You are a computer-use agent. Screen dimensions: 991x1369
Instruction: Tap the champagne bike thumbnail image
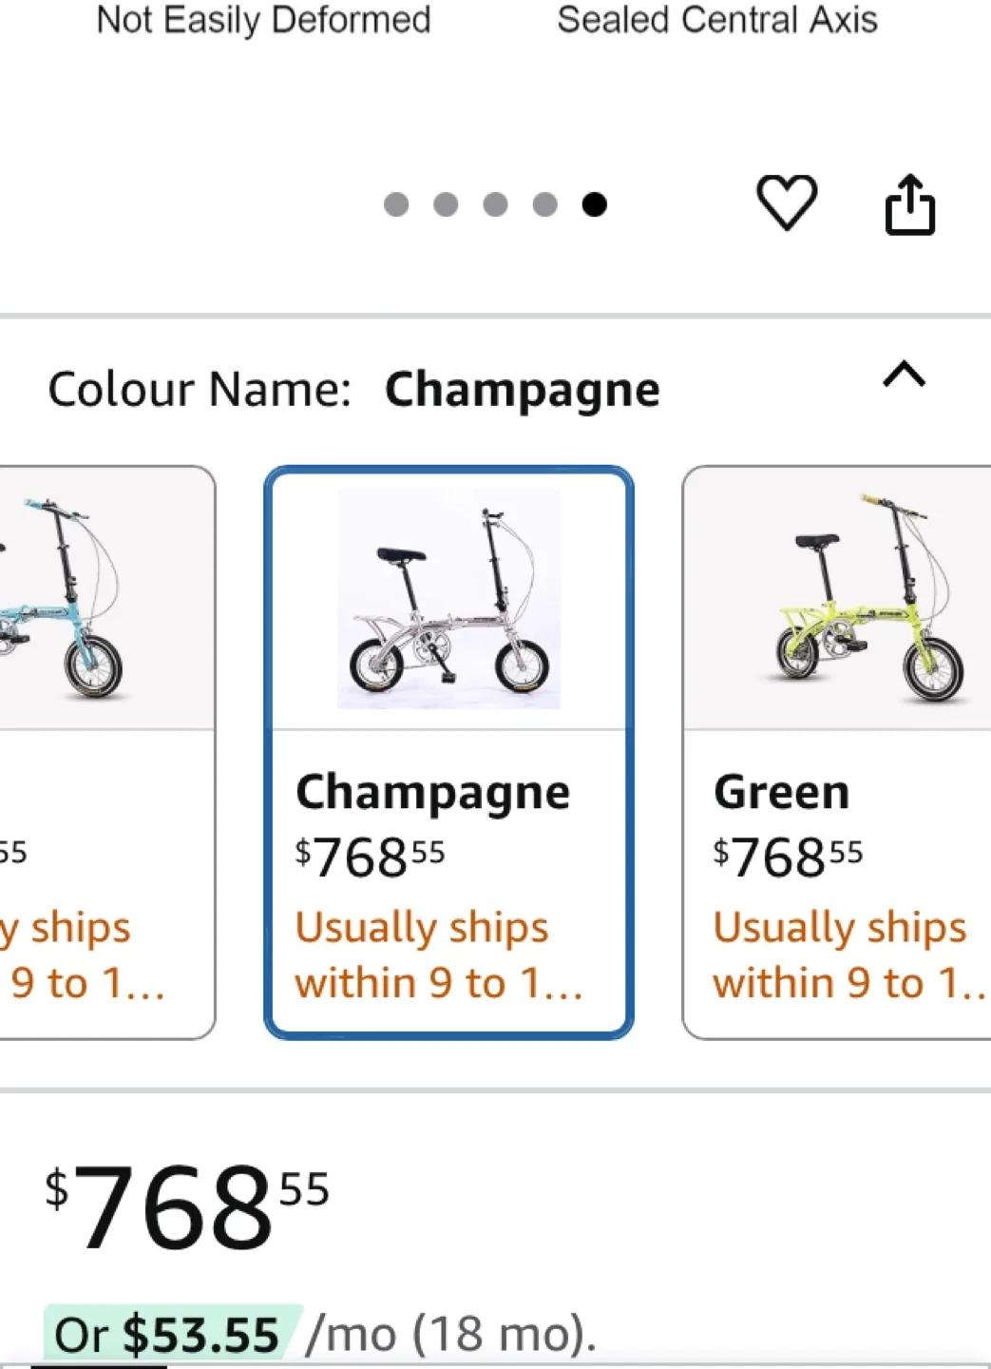(x=448, y=599)
